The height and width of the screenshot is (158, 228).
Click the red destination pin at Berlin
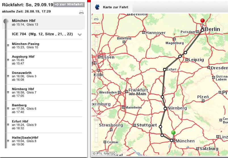[202, 21]
